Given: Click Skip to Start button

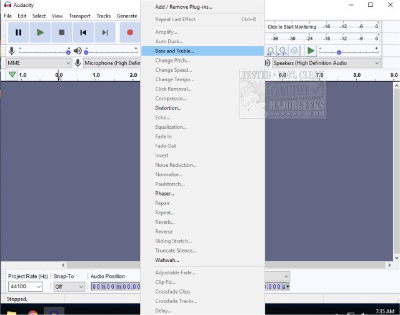Looking at the screenshot, I should click(x=83, y=32).
